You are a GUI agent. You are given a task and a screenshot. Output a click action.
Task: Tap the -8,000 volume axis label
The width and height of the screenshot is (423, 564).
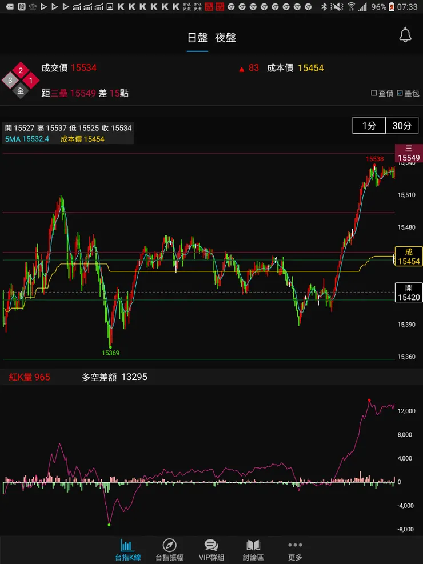(405, 530)
